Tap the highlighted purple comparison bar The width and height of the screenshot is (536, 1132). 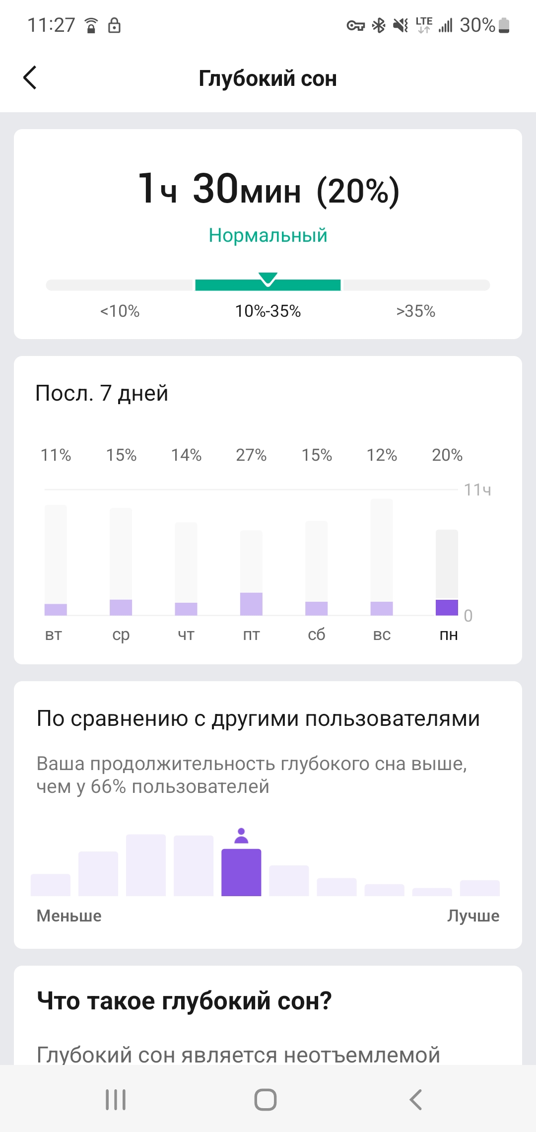point(241,872)
